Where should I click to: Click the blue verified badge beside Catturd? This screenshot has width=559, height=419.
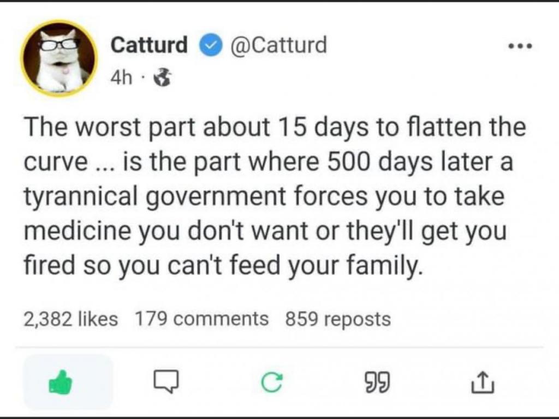[207, 46]
